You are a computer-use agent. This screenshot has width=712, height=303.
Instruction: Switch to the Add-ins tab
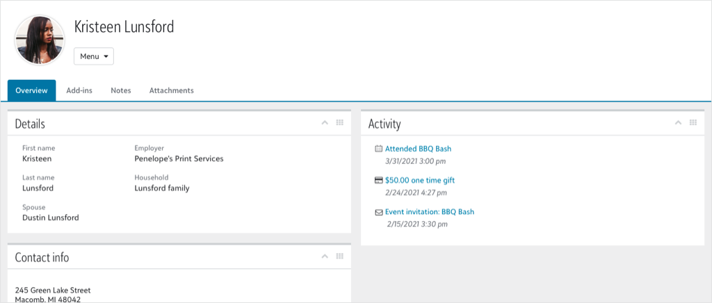point(79,90)
